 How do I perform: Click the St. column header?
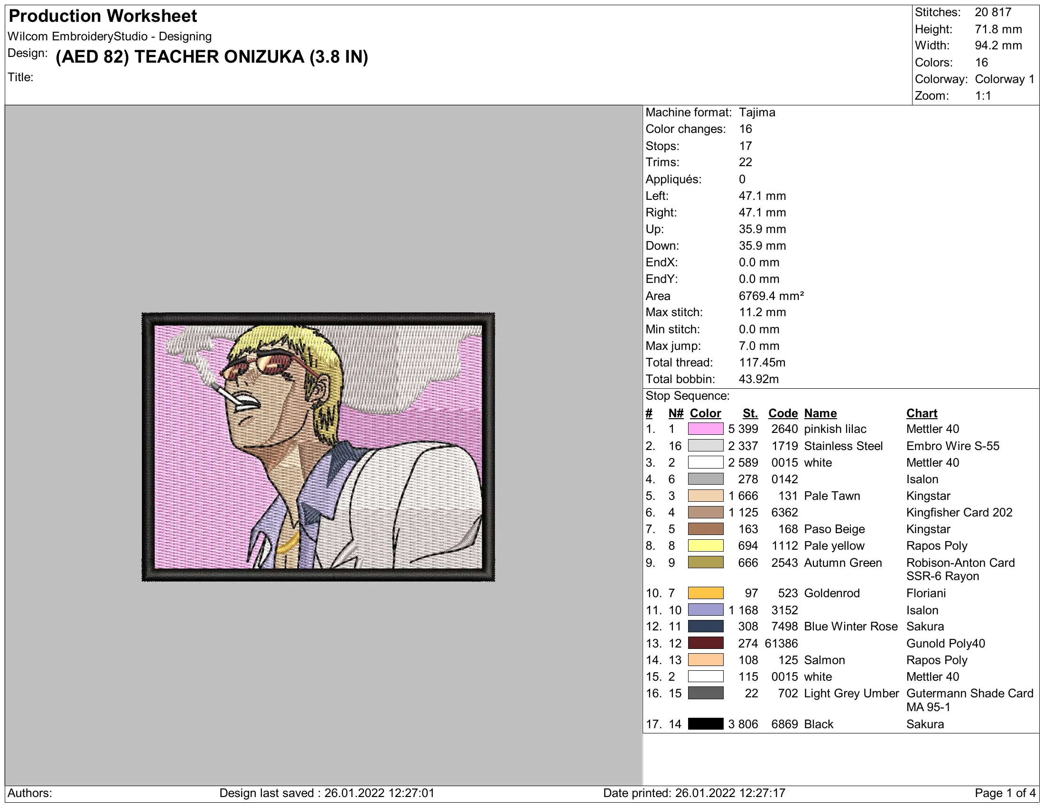point(751,413)
